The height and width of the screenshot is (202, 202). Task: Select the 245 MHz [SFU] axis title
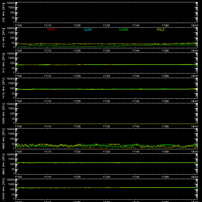[x=3, y=12]
